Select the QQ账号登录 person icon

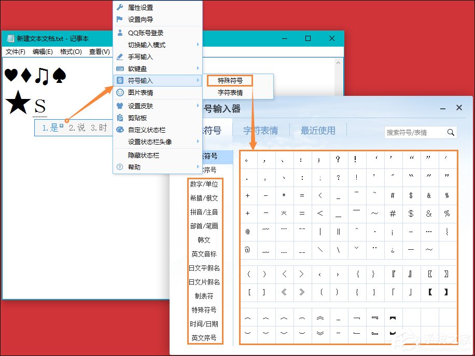pyautogui.click(x=120, y=33)
